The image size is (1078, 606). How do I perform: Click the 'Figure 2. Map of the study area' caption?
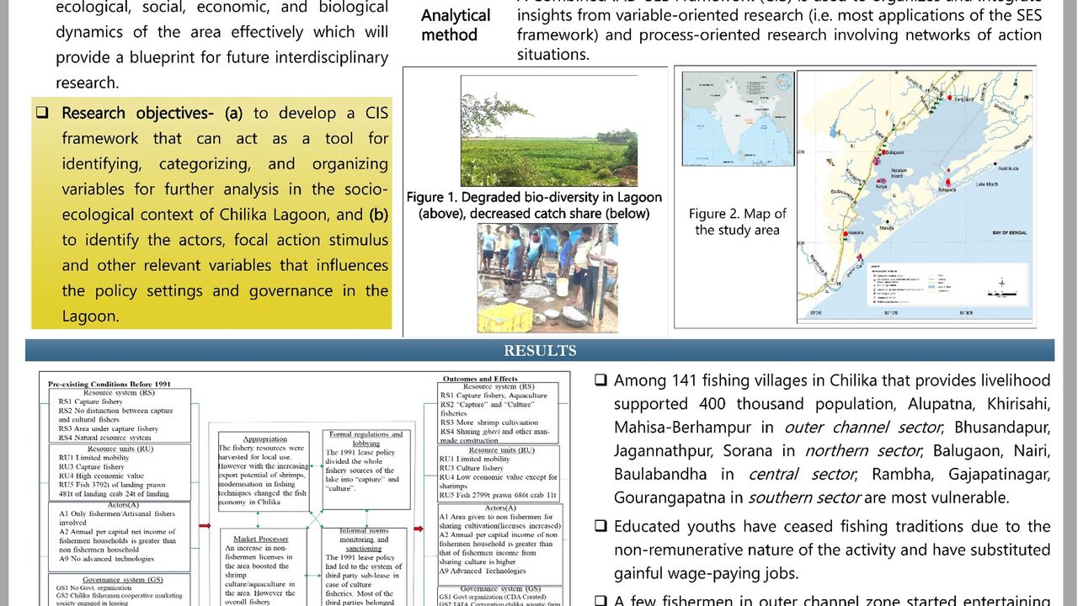click(737, 222)
